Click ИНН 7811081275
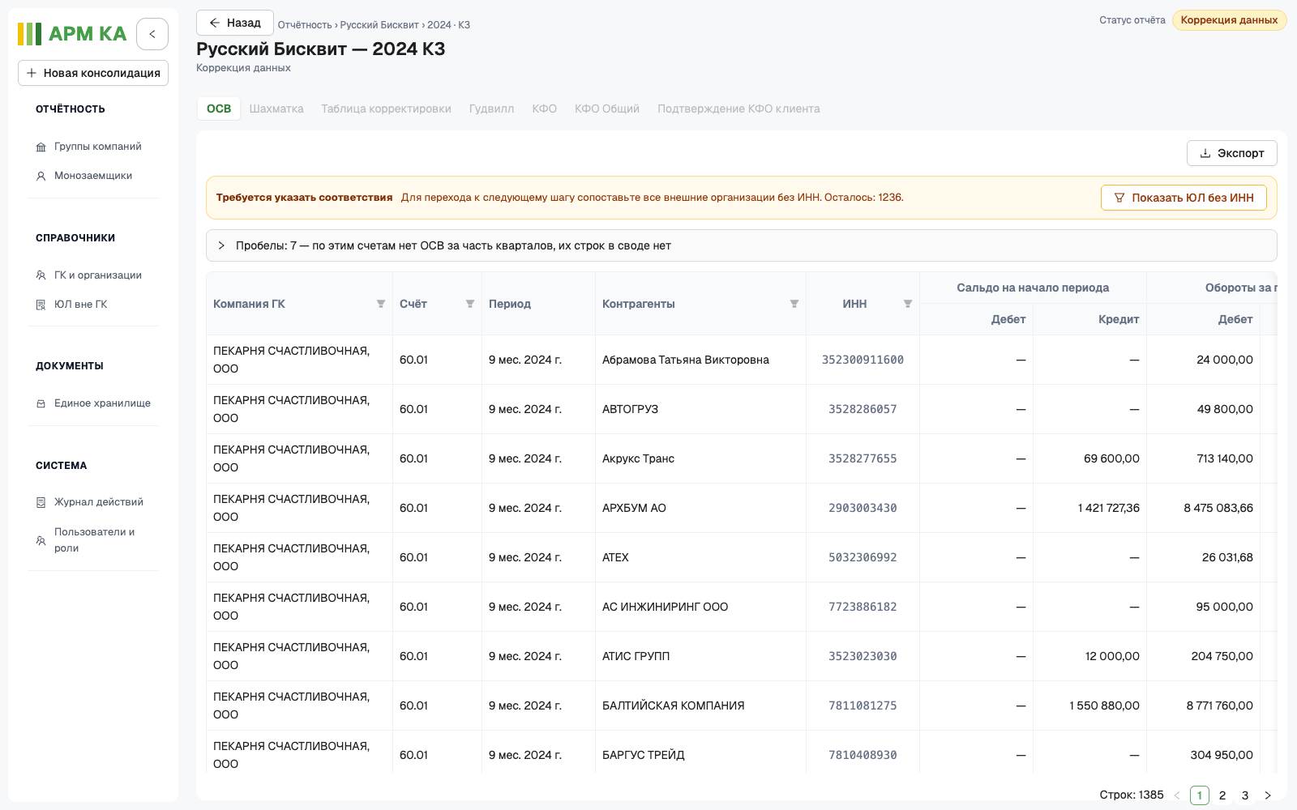This screenshot has height=810, width=1297. [863, 706]
